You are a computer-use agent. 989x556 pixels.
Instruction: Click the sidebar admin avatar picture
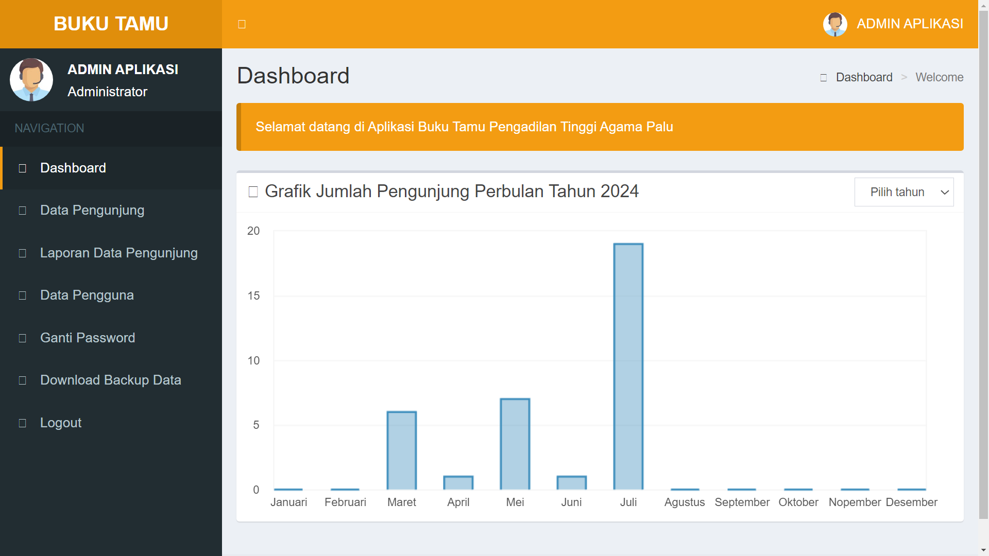tap(31, 80)
